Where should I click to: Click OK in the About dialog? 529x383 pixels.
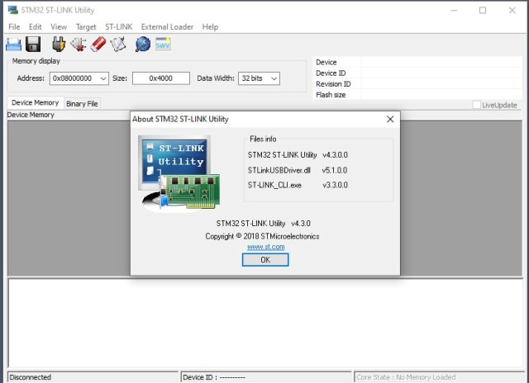coord(265,260)
